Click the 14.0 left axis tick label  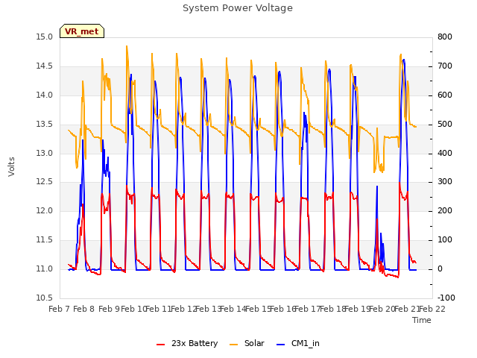[45, 95]
